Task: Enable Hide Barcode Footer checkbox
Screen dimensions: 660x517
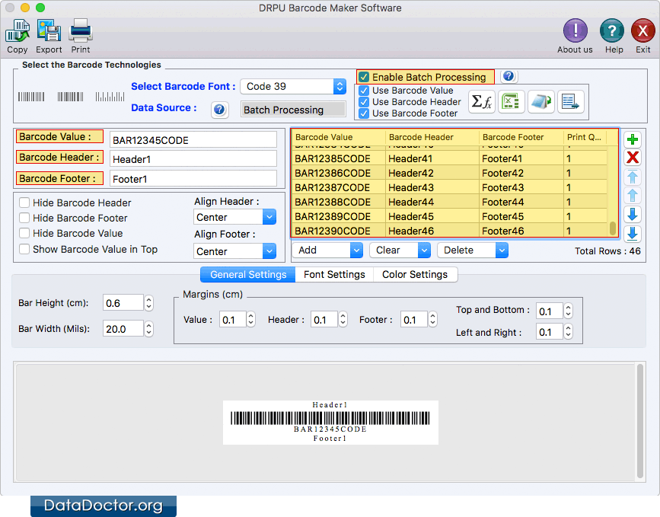Action: point(24,218)
